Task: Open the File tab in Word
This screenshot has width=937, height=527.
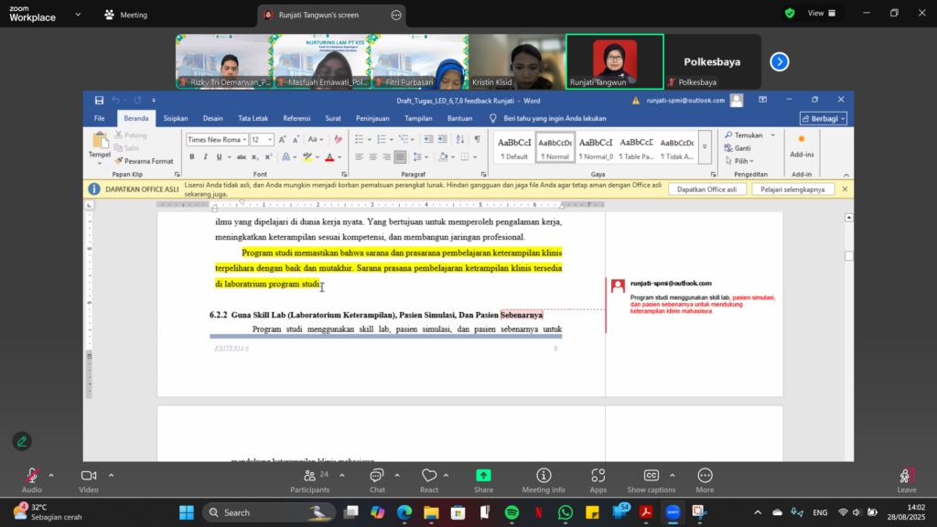Action: (x=99, y=118)
